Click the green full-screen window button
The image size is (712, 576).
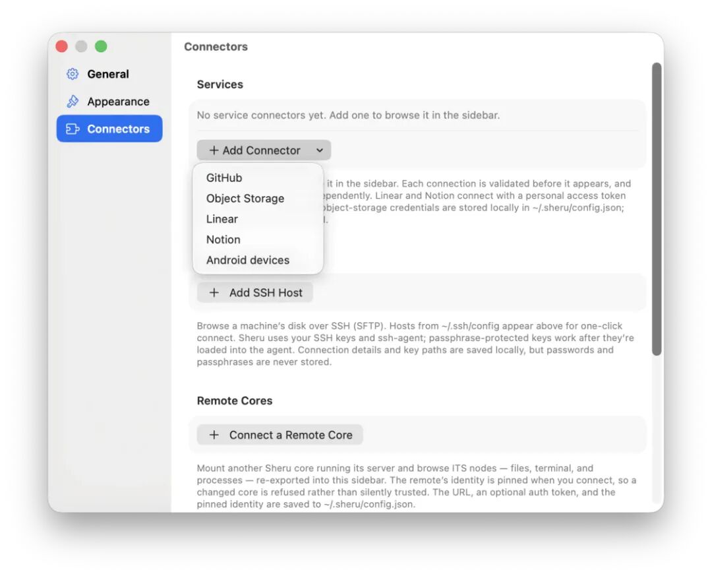click(x=101, y=46)
